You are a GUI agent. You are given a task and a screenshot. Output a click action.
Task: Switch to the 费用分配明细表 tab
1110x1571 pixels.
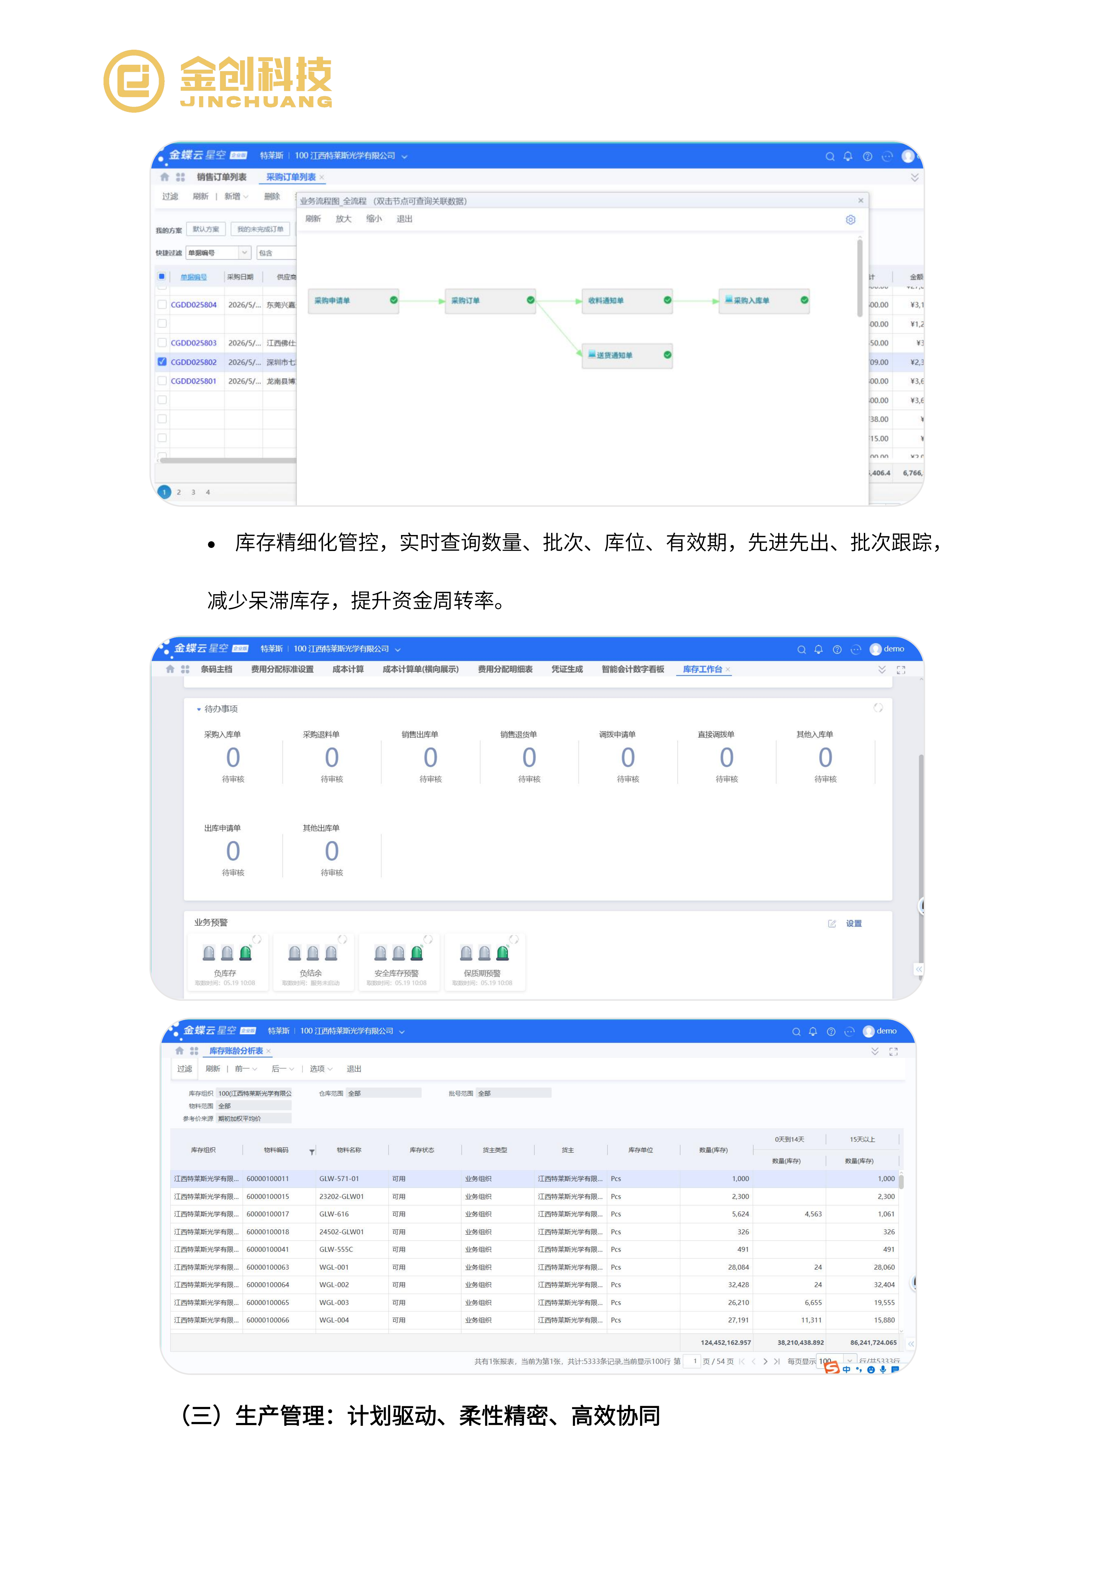click(x=505, y=670)
